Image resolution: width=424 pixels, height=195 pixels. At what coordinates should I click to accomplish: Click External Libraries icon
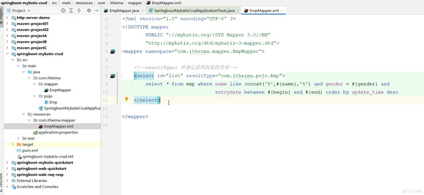14,181
